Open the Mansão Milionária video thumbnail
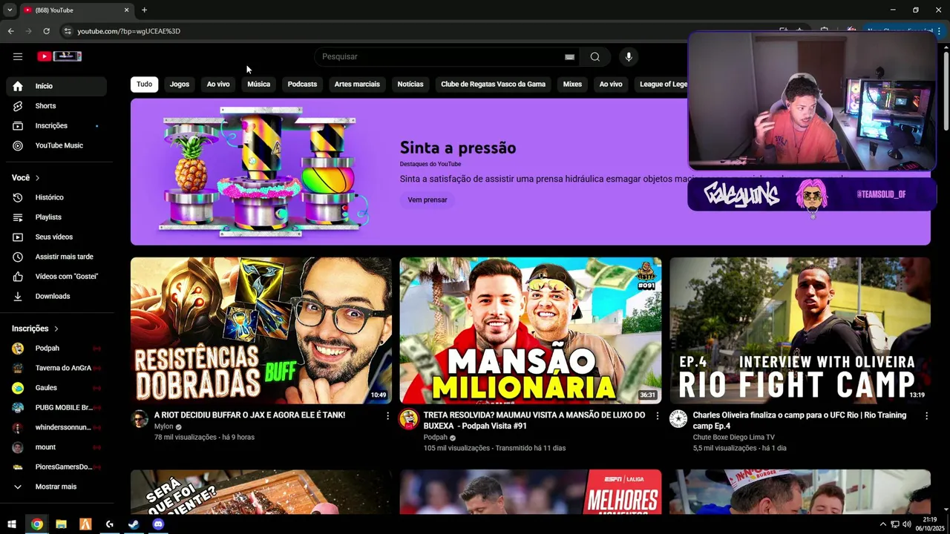 (x=531, y=331)
